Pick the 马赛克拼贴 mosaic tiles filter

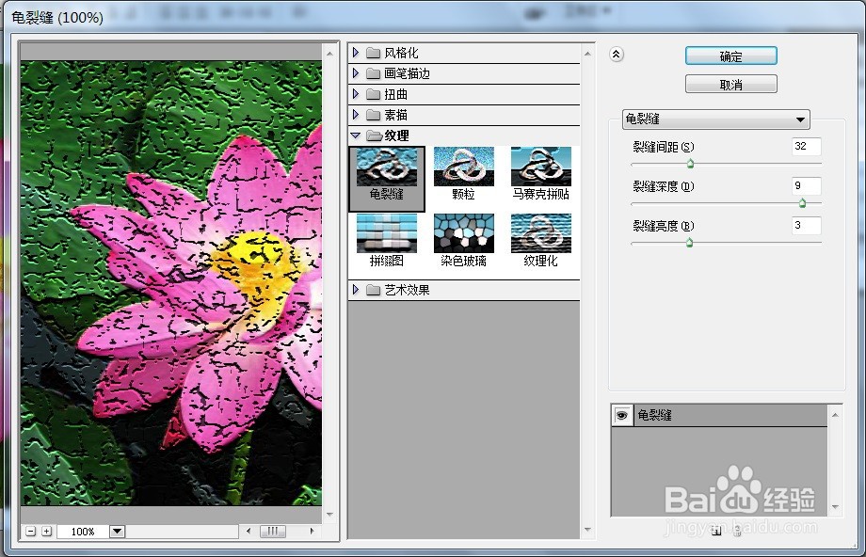coord(540,173)
